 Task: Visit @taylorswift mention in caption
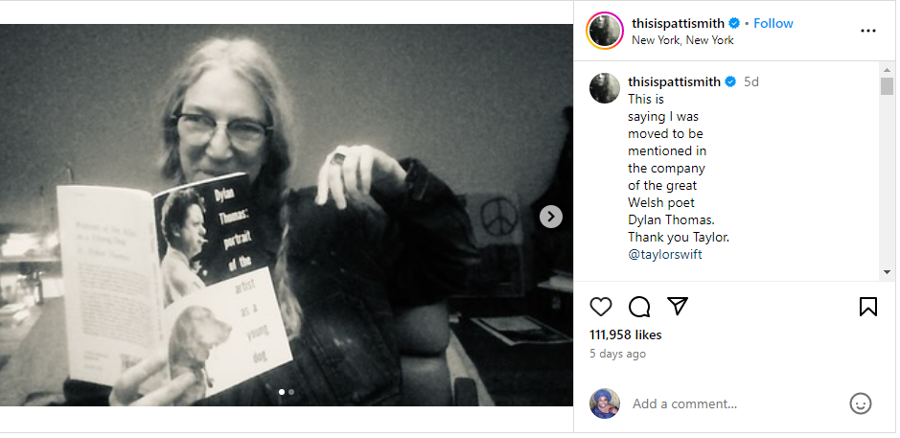click(664, 255)
